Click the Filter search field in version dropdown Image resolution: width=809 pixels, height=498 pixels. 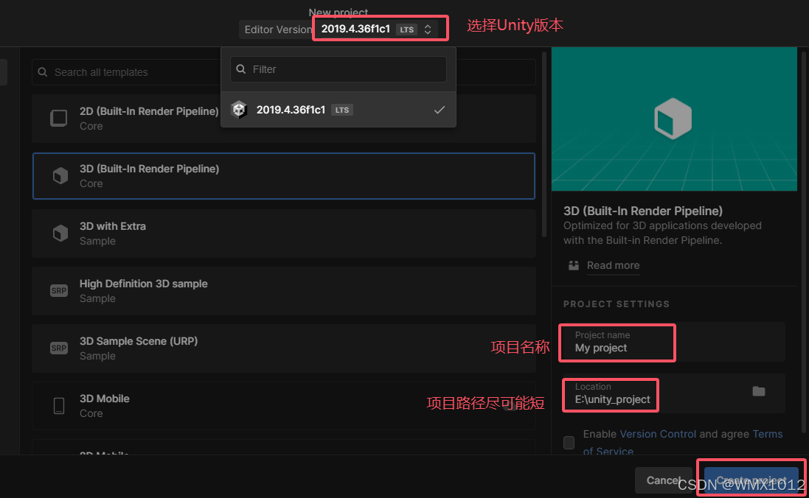[338, 69]
